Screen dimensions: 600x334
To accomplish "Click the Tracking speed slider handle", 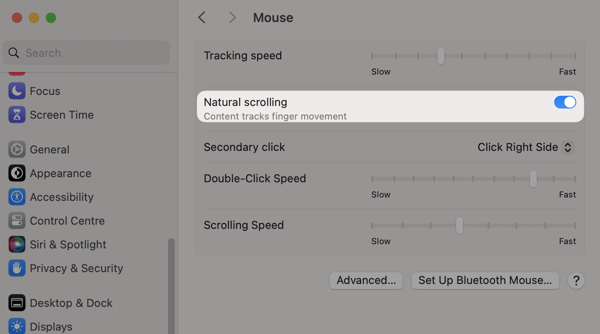I will [441, 56].
